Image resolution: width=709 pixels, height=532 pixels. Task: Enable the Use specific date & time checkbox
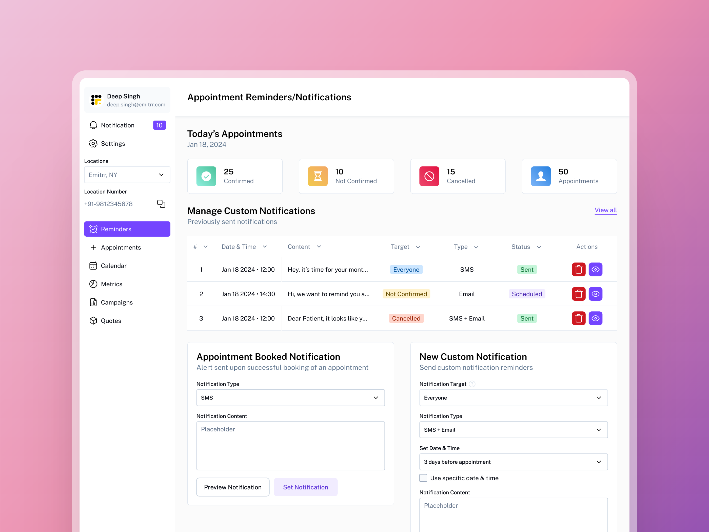423,478
